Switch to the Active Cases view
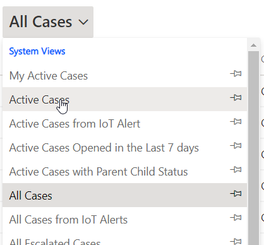The image size is (264, 245). tap(124, 99)
